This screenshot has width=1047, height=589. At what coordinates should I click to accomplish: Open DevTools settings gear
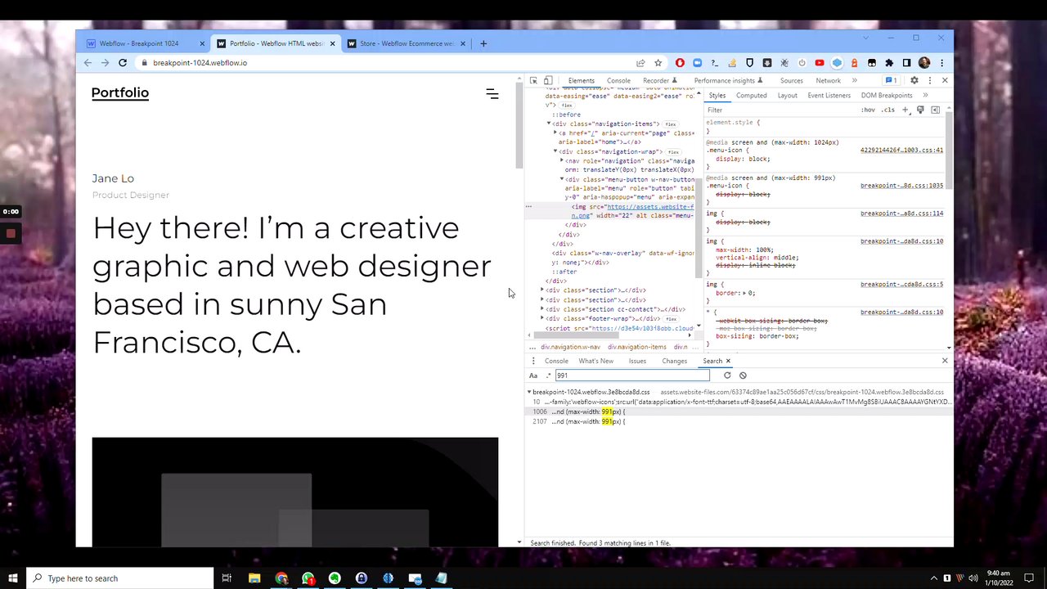click(x=914, y=80)
